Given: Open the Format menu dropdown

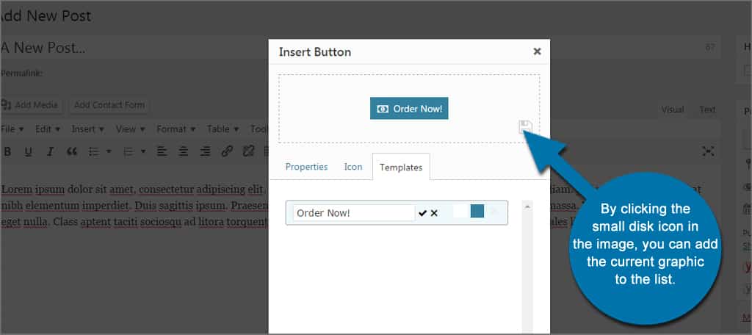Looking at the screenshot, I should point(176,129).
